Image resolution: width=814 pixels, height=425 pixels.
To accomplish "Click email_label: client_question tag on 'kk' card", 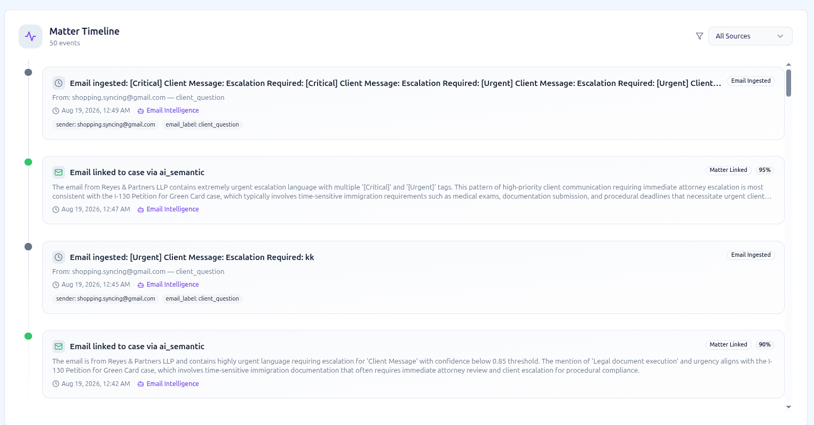I will (202, 298).
